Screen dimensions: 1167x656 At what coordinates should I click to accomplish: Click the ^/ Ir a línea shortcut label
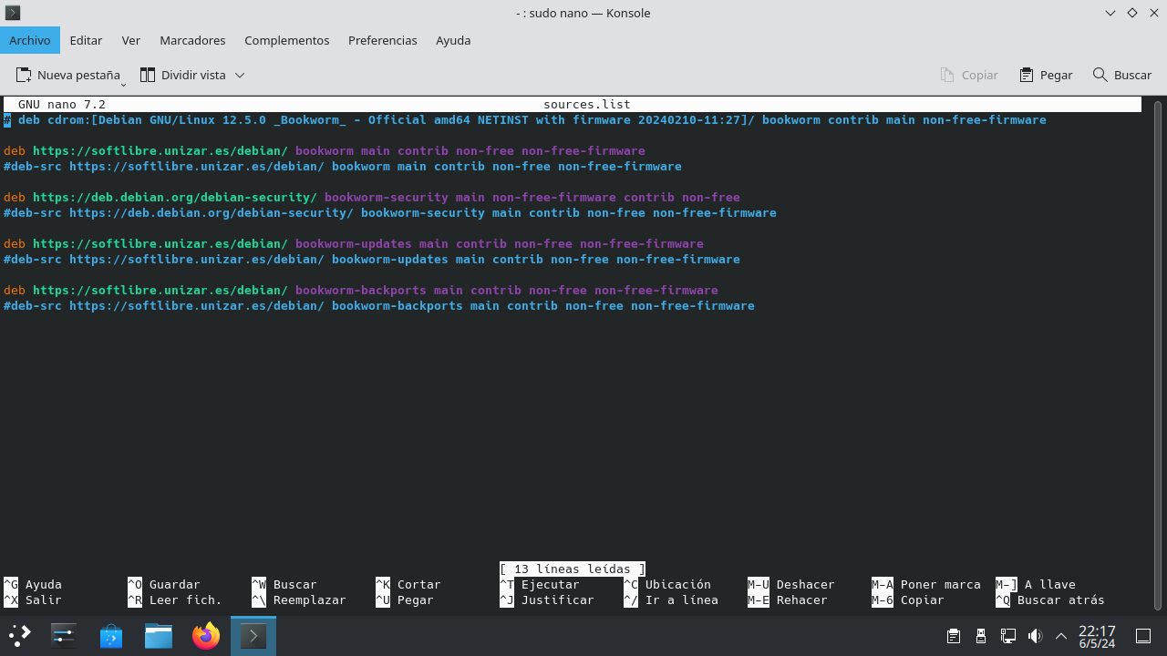click(x=671, y=600)
